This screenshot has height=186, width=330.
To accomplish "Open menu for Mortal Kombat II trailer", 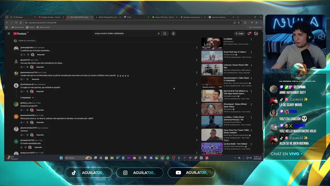I will click(x=251, y=78).
